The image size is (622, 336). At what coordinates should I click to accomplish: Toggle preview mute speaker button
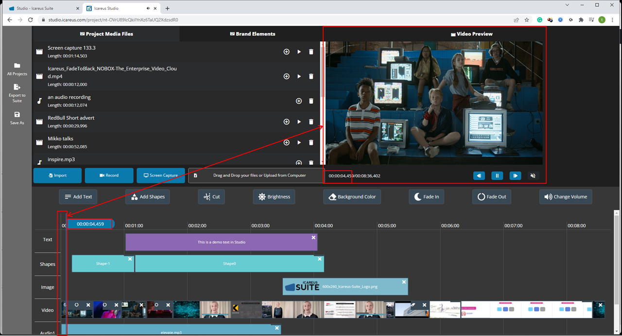click(533, 176)
